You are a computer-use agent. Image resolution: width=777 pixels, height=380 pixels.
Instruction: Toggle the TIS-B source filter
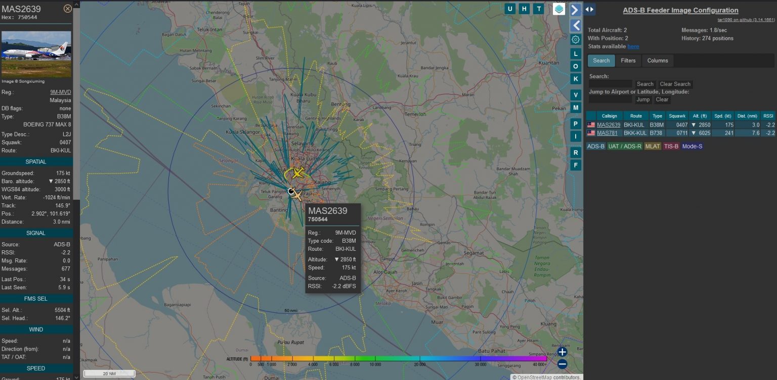(x=670, y=147)
